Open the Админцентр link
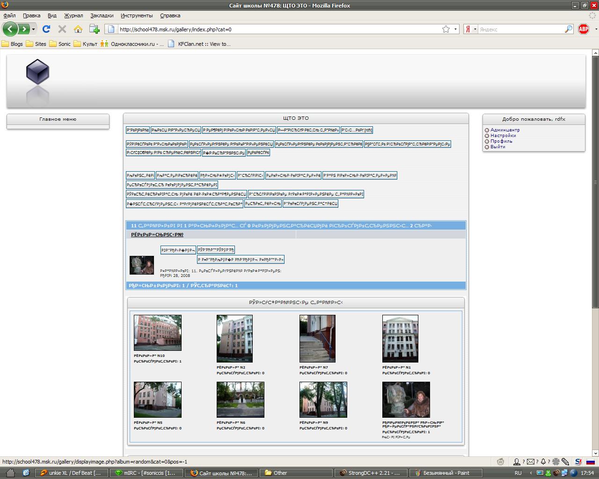This screenshot has width=599, height=479. point(505,130)
